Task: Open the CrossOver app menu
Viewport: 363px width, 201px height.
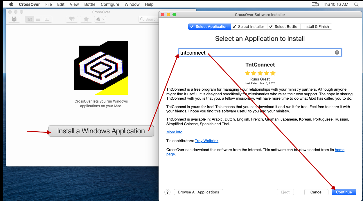Action: [x=30, y=4]
